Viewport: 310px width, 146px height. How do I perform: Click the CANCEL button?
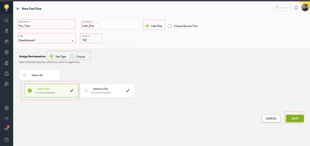tap(271, 118)
